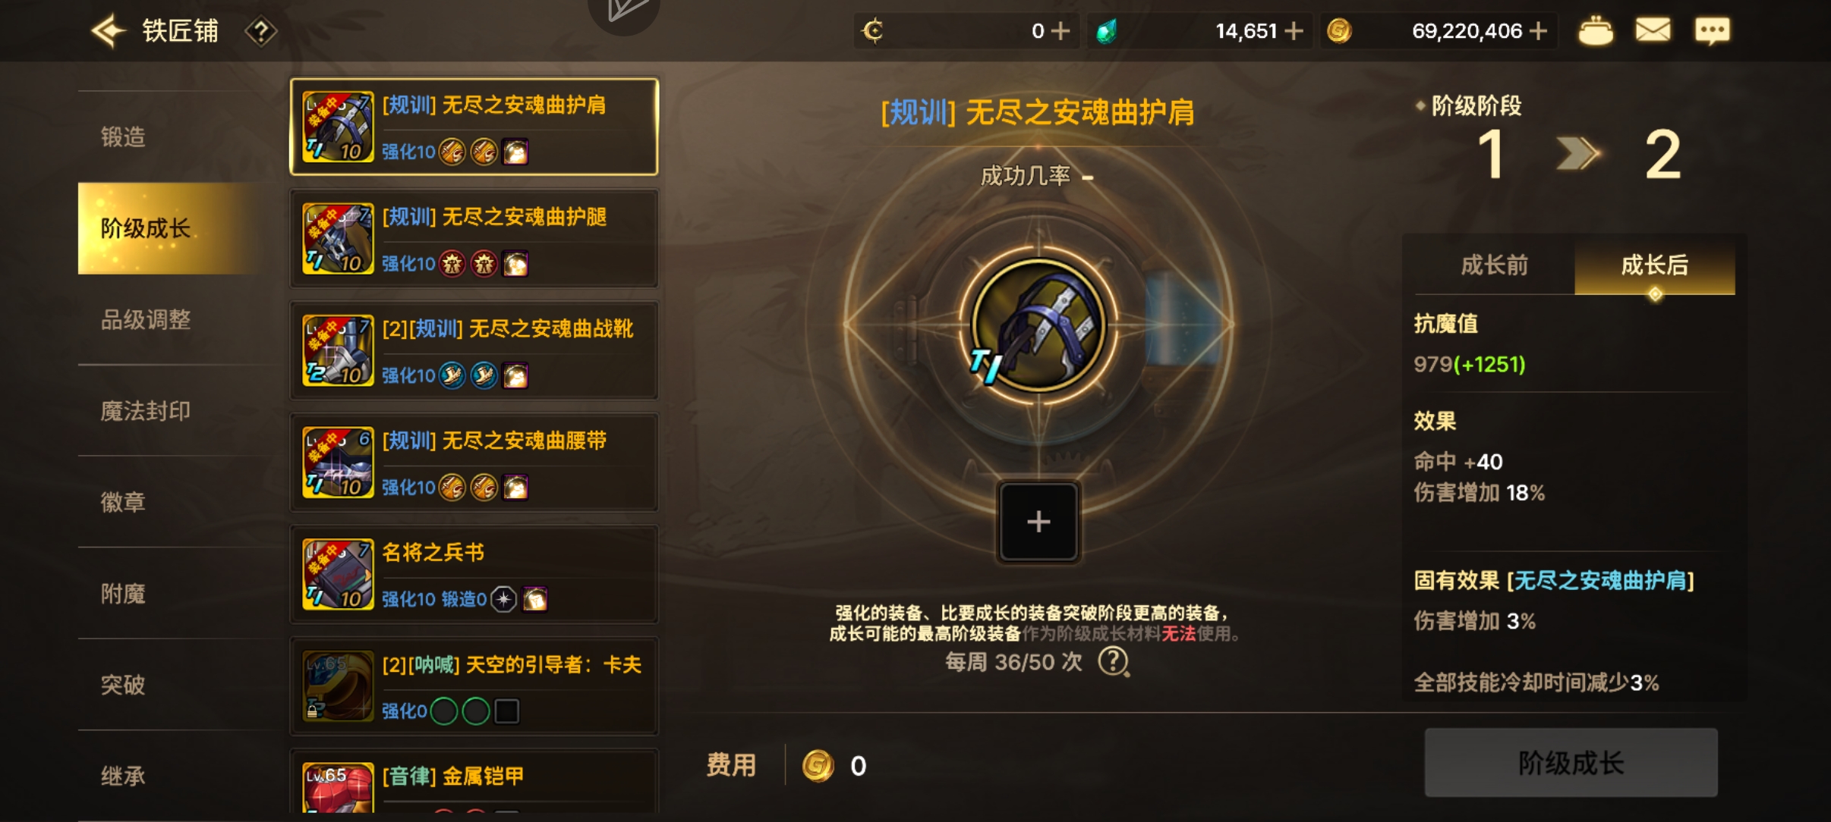Viewport: 1831px width, 822px height.
Task: Select the 品级调整 menu entry
Action: point(146,320)
